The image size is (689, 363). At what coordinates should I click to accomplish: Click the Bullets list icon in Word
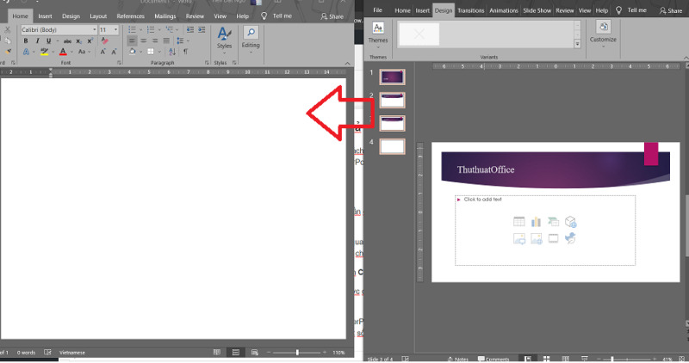(133, 30)
